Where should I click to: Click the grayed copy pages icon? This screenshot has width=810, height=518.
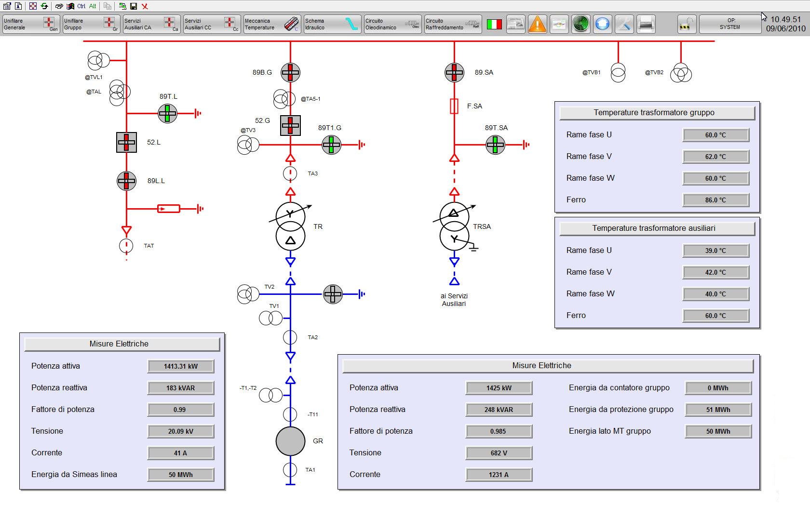pos(108,6)
